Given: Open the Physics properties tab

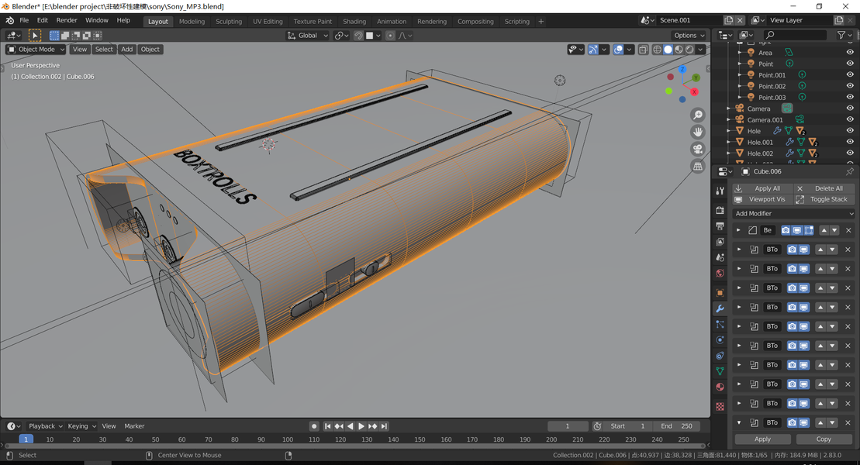Looking at the screenshot, I should coord(720,340).
